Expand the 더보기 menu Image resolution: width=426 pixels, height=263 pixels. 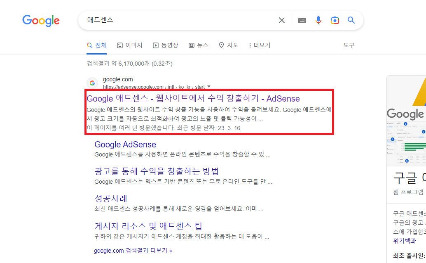260,45
